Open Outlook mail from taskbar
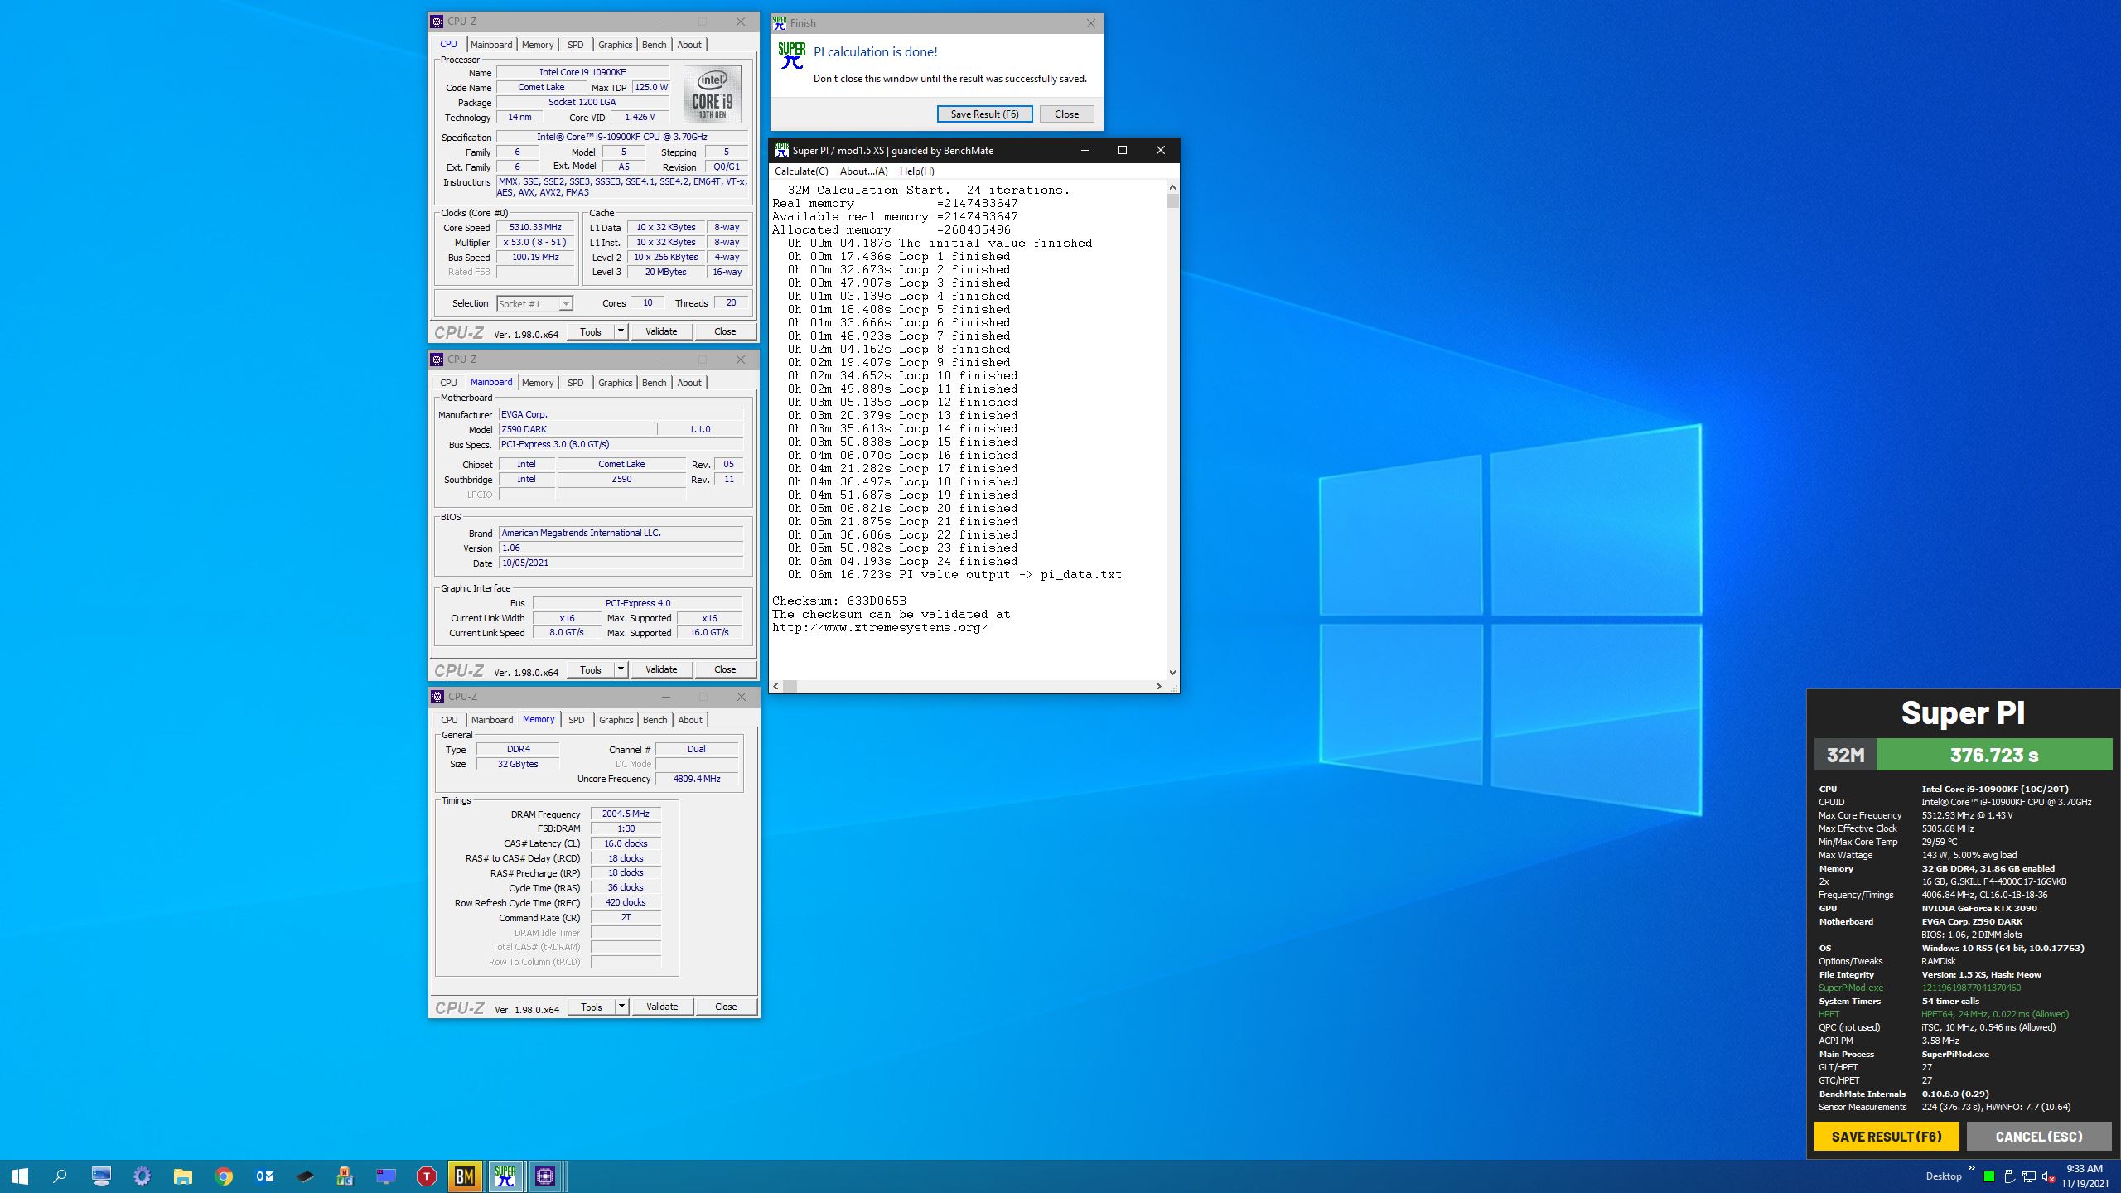Screen dimensions: 2121x1193 264,1176
